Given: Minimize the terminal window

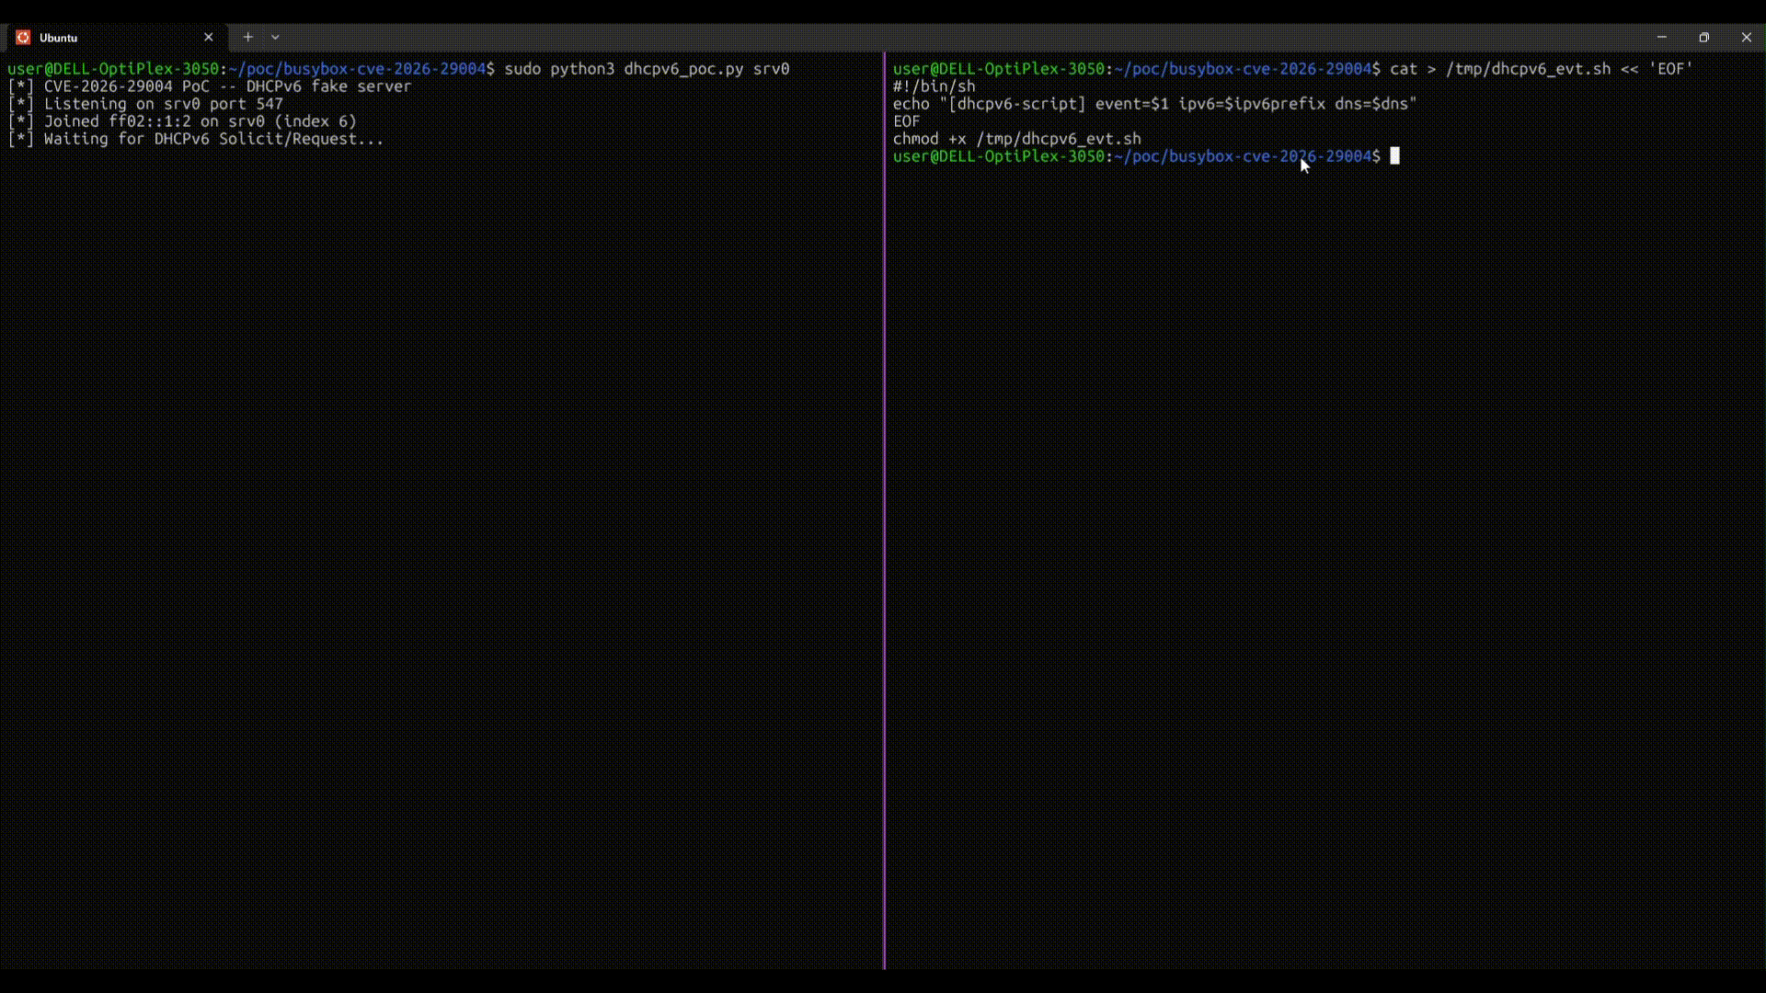Looking at the screenshot, I should (x=1661, y=38).
